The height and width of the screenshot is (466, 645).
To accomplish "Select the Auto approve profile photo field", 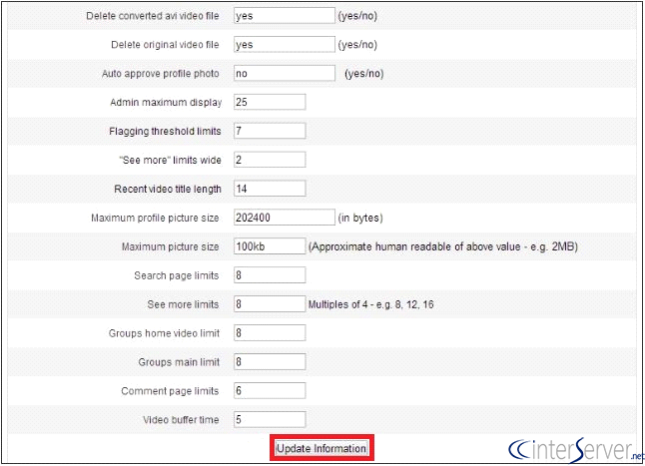I will click(x=285, y=73).
